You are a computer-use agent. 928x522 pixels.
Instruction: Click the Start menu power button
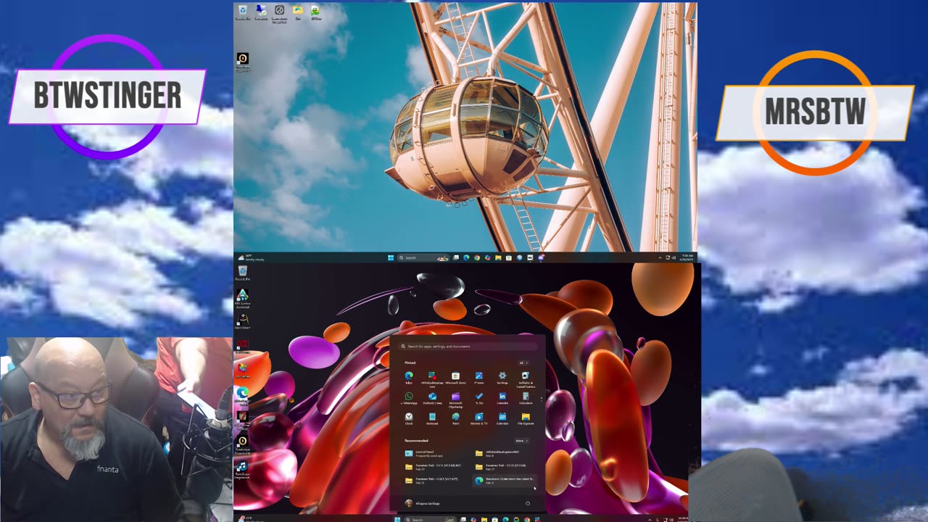coord(528,503)
